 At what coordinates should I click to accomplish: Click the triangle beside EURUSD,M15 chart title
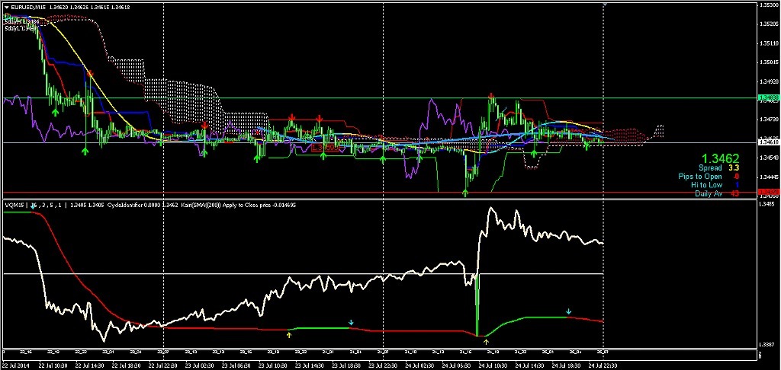click(6, 8)
